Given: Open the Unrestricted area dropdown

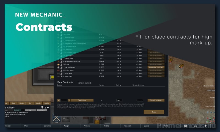Looking at the screenshot, I should pyautogui.click(x=42, y=110).
